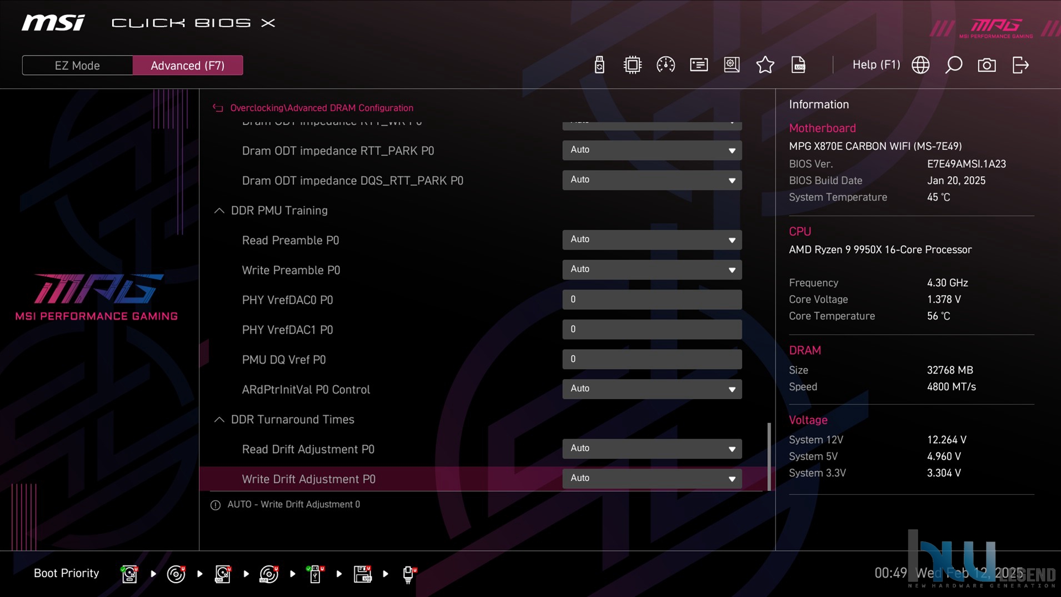Open the board explorer card icon
The image size is (1061, 597).
click(699, 65)
